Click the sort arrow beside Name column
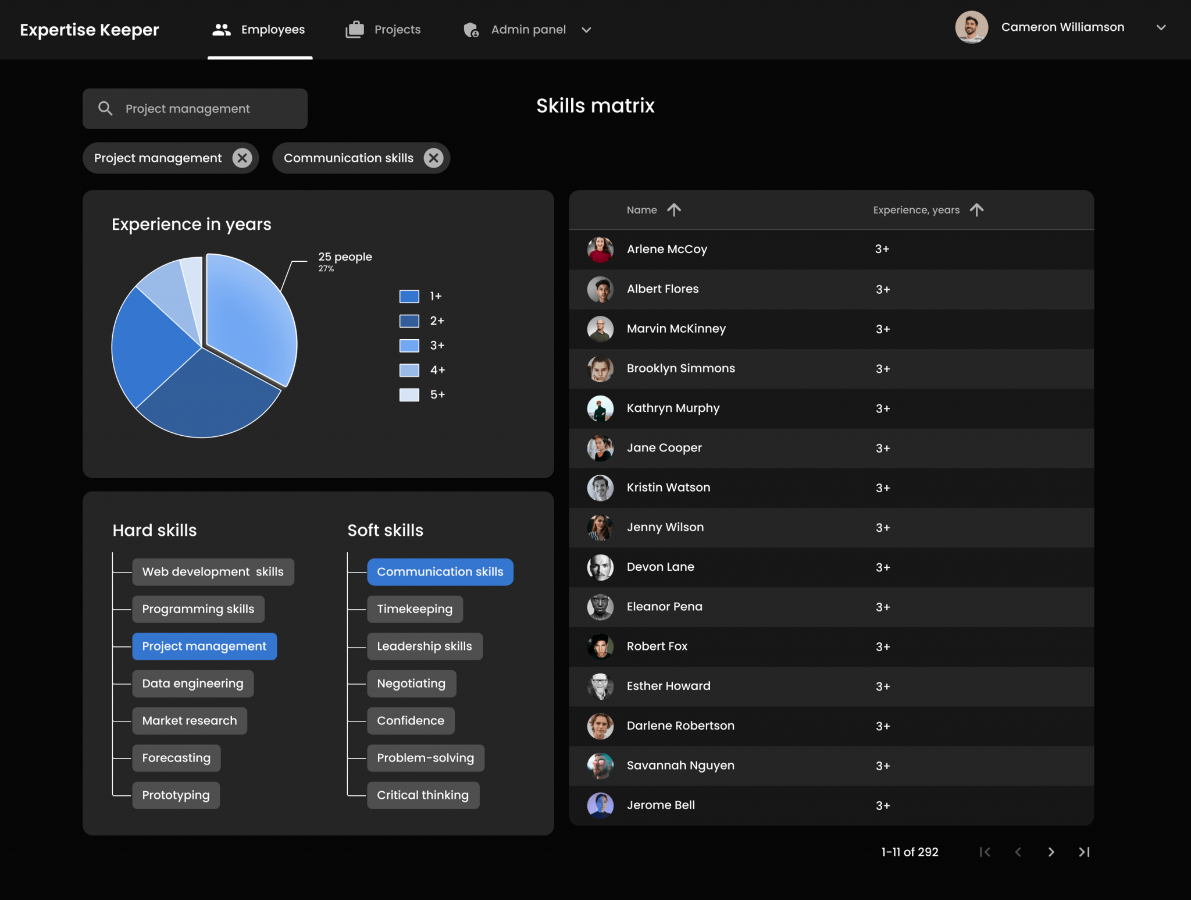The image size is (1191, 900). coord(674,210)
